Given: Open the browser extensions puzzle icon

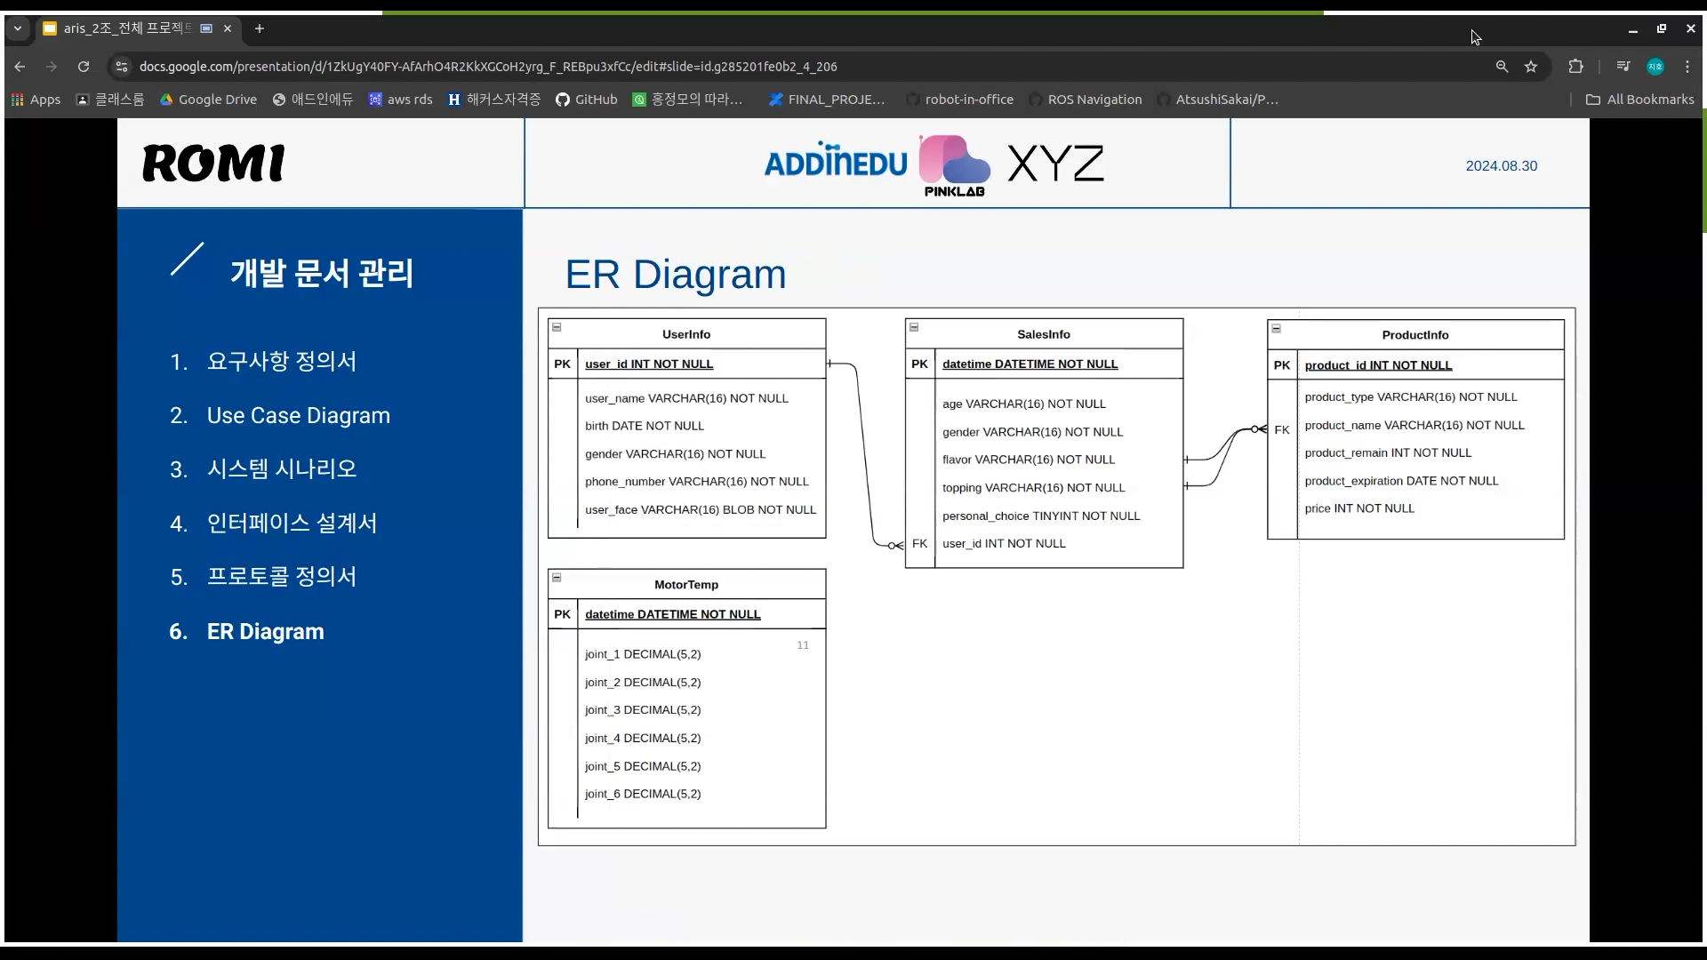Looking at the screenshot, I should (1575, 67).
